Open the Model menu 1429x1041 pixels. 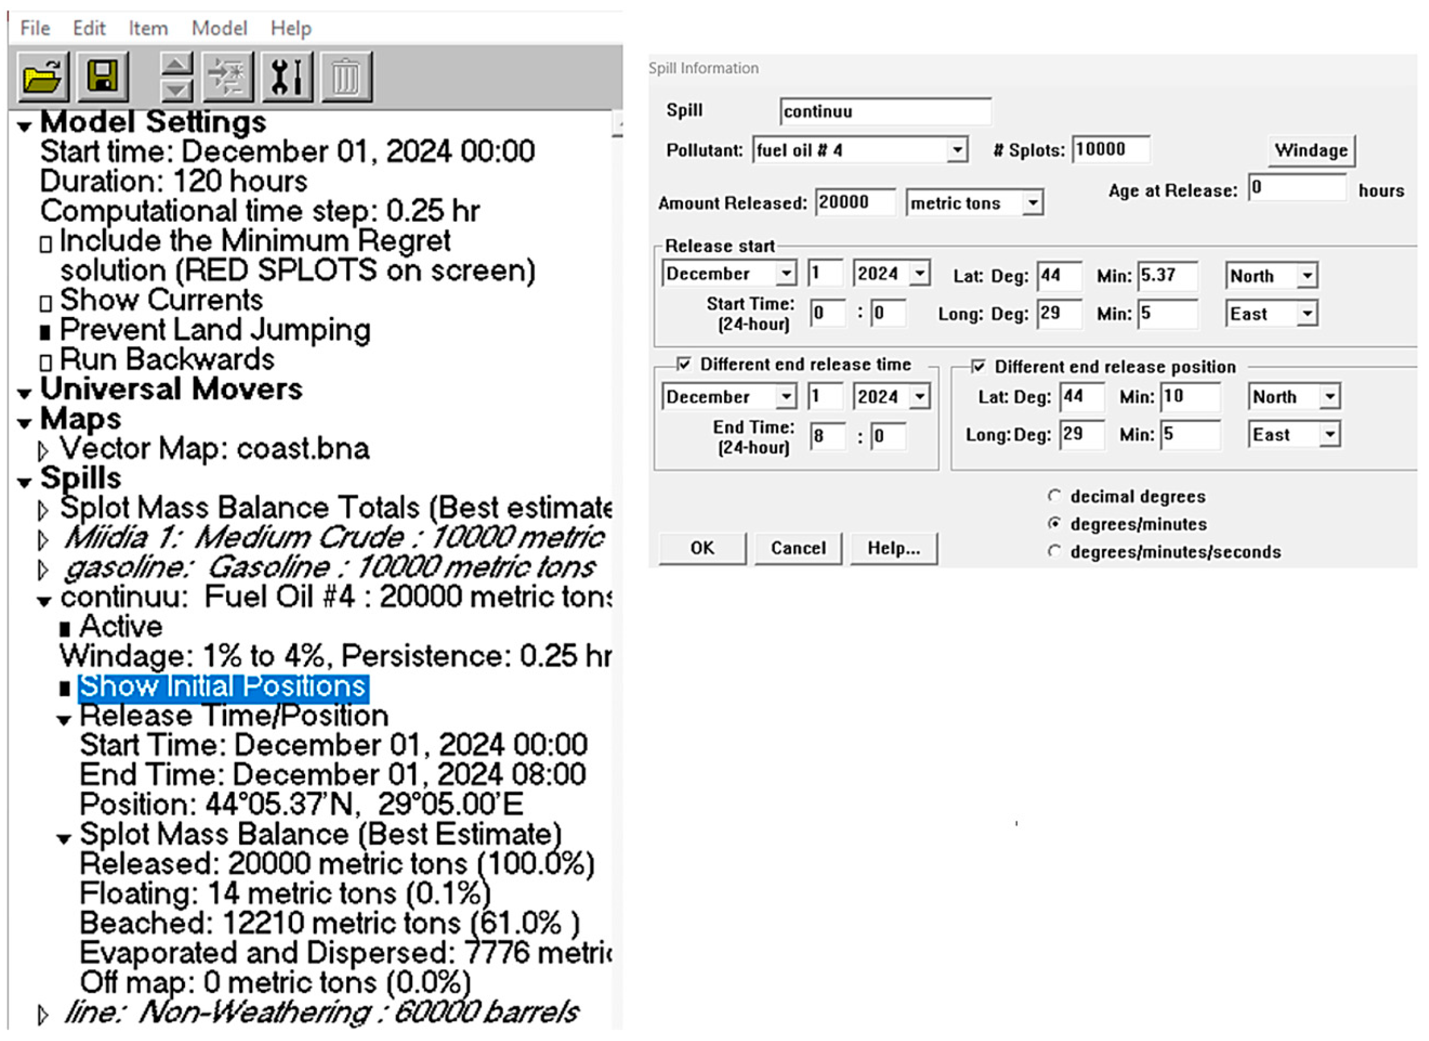point(219,28)
